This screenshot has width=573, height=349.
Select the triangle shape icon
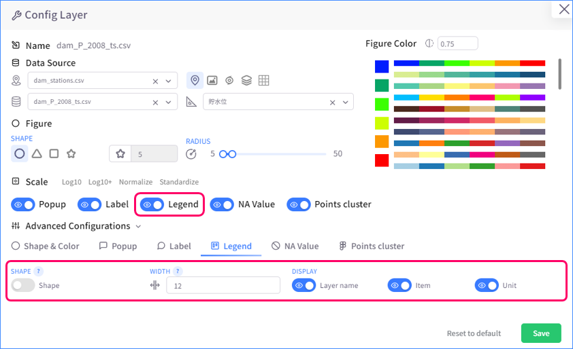click(x=37, y=154)
